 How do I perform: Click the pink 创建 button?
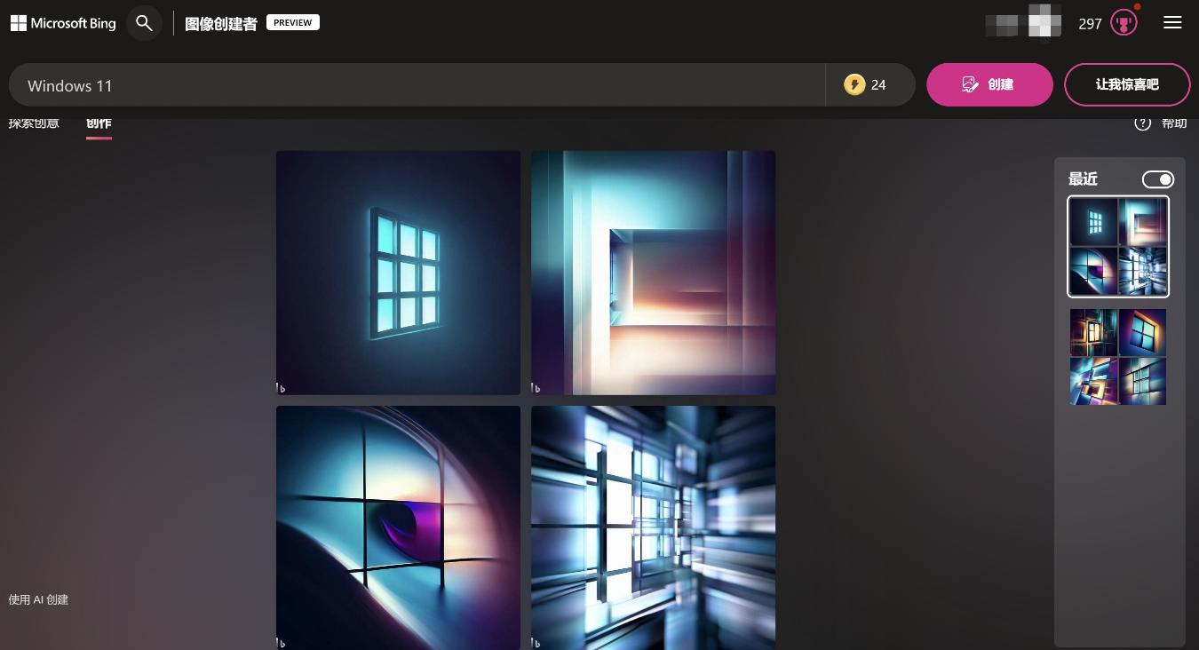pyautogui.click(x=989, y=84)
